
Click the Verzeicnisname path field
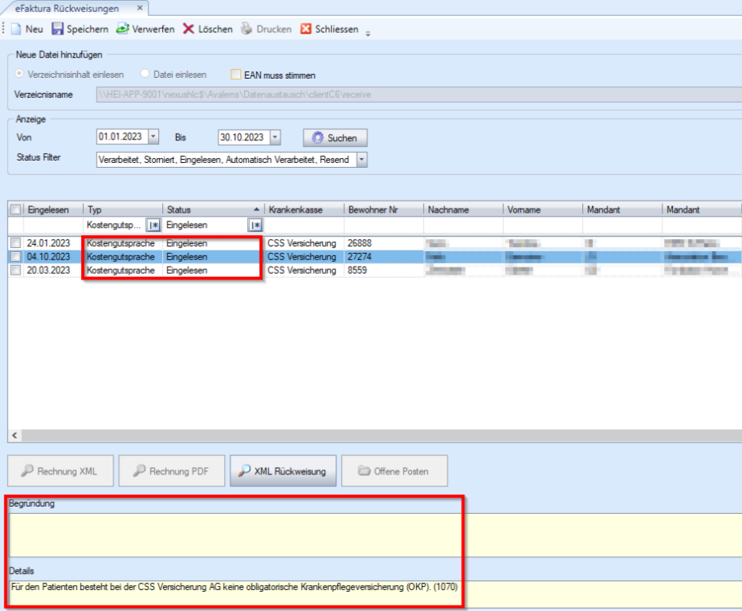point(419,95)
